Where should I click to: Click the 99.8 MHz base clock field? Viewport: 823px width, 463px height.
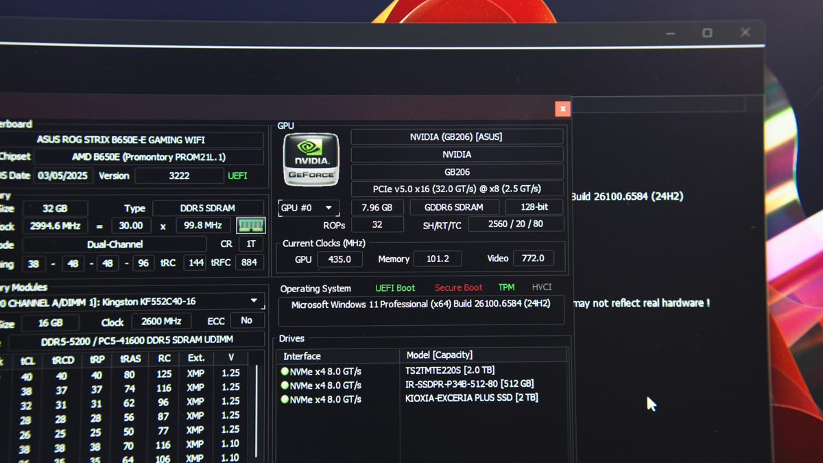click(203, 225)
